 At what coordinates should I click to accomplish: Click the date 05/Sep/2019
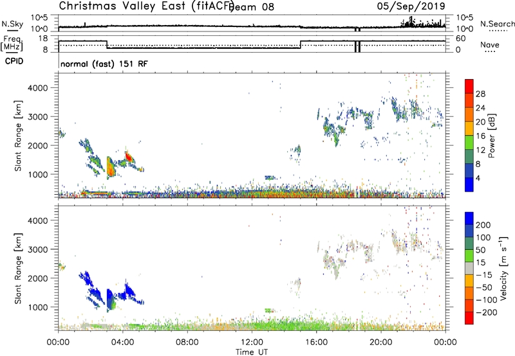coord(411,6)
